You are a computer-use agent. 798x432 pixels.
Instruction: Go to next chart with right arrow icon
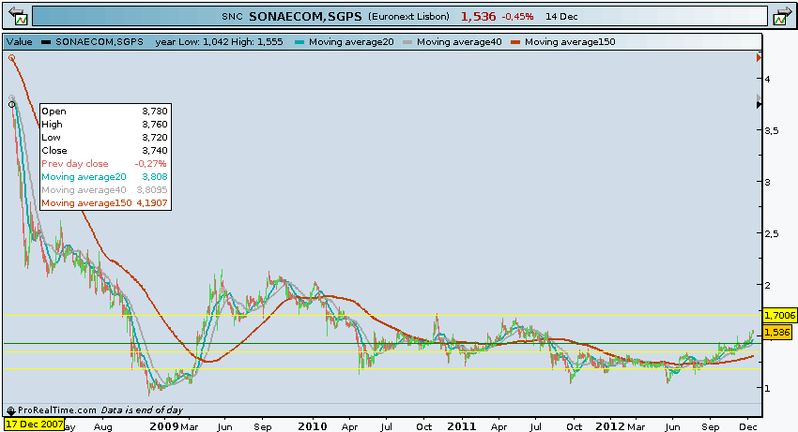[x=782, y=16]
